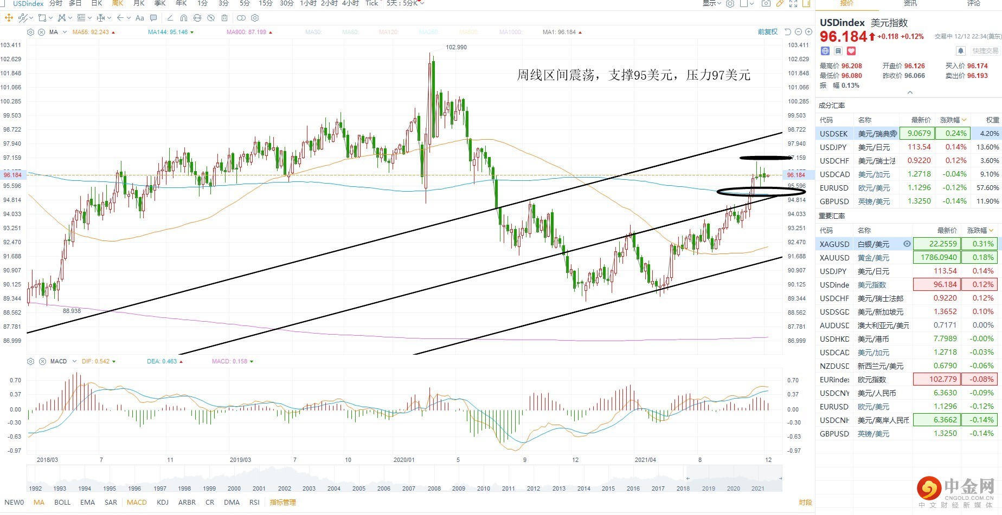Toggle the BOLL indicator
The image size is (1002, 515).
[62, 502]
